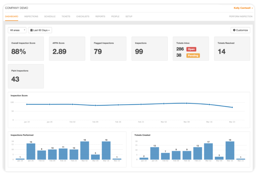Open the Schedule tab
The width and height of the screenshot is (258, 176).
click(50, 16)
